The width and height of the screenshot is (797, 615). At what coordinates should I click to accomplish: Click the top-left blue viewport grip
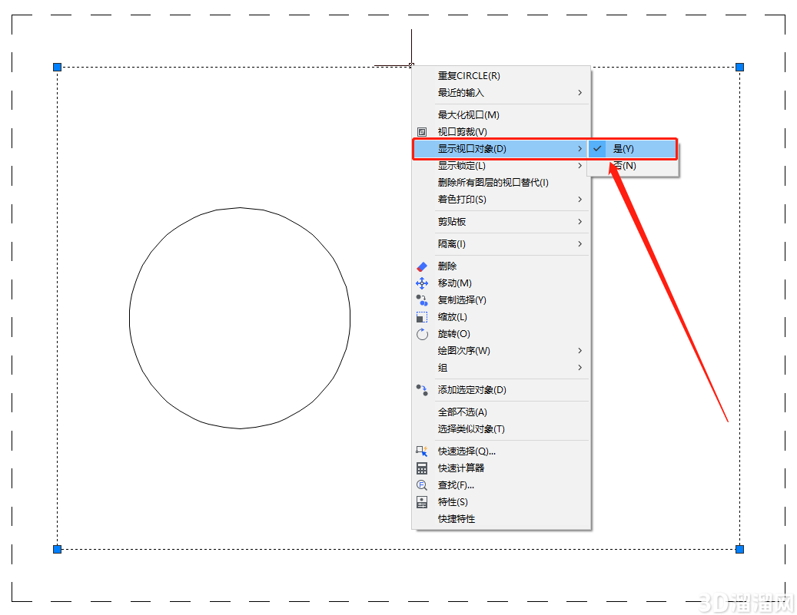[58, 67]
